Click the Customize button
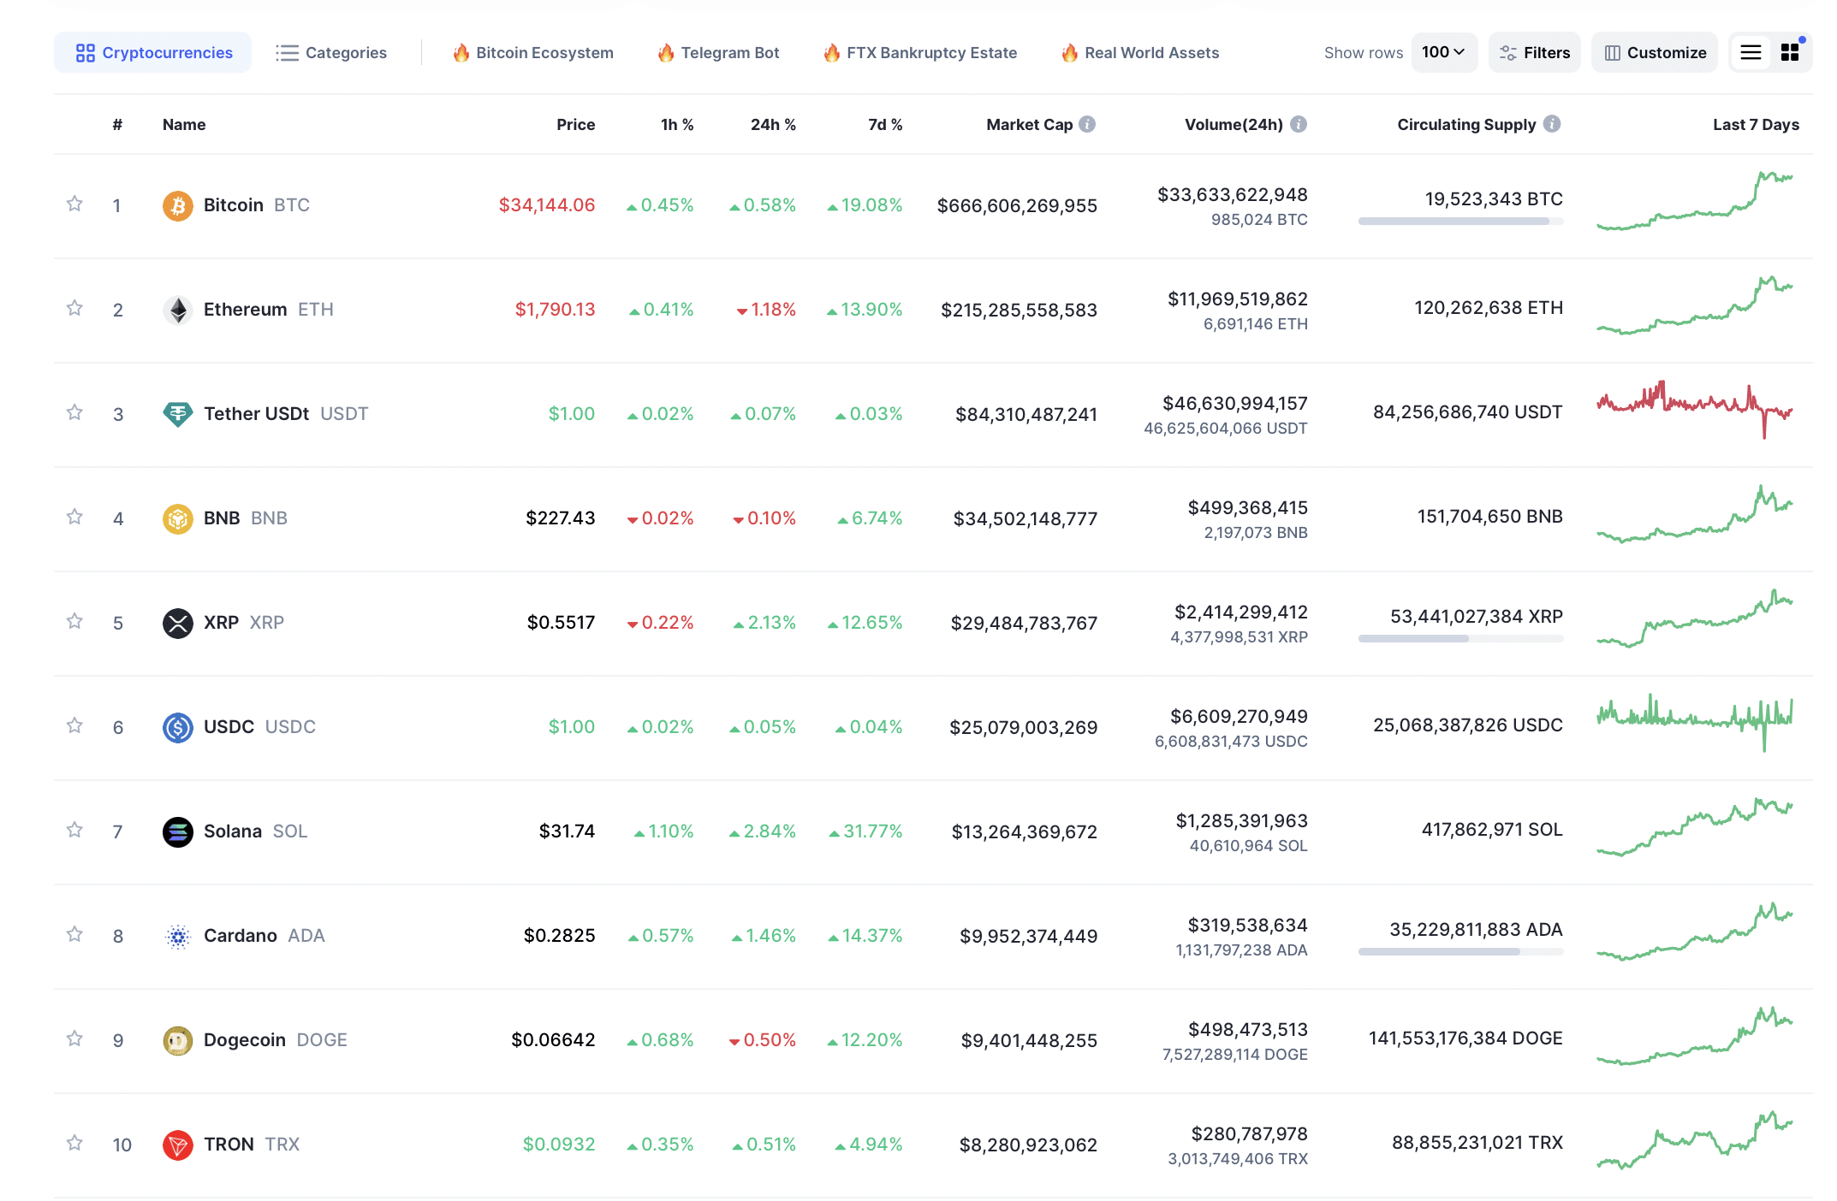 point(1655,52)
